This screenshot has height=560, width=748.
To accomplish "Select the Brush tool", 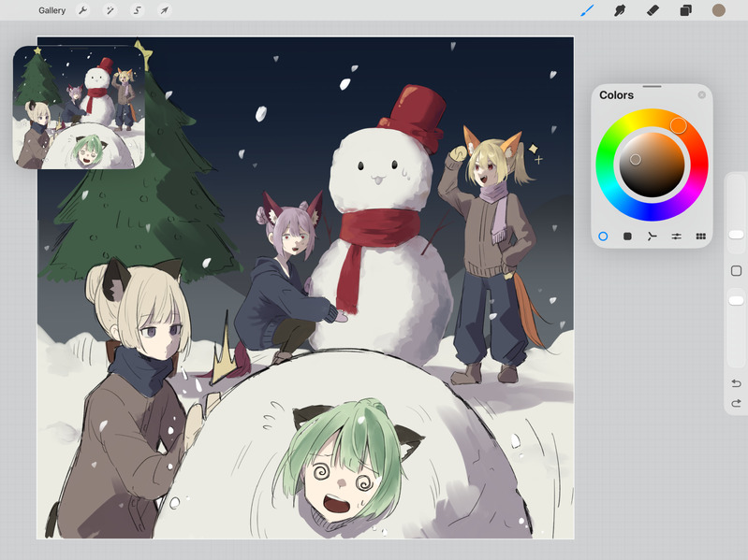I will [587, 10].
